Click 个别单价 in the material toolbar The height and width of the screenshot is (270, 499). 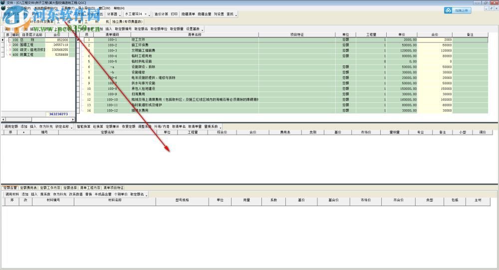click(121, 194)
